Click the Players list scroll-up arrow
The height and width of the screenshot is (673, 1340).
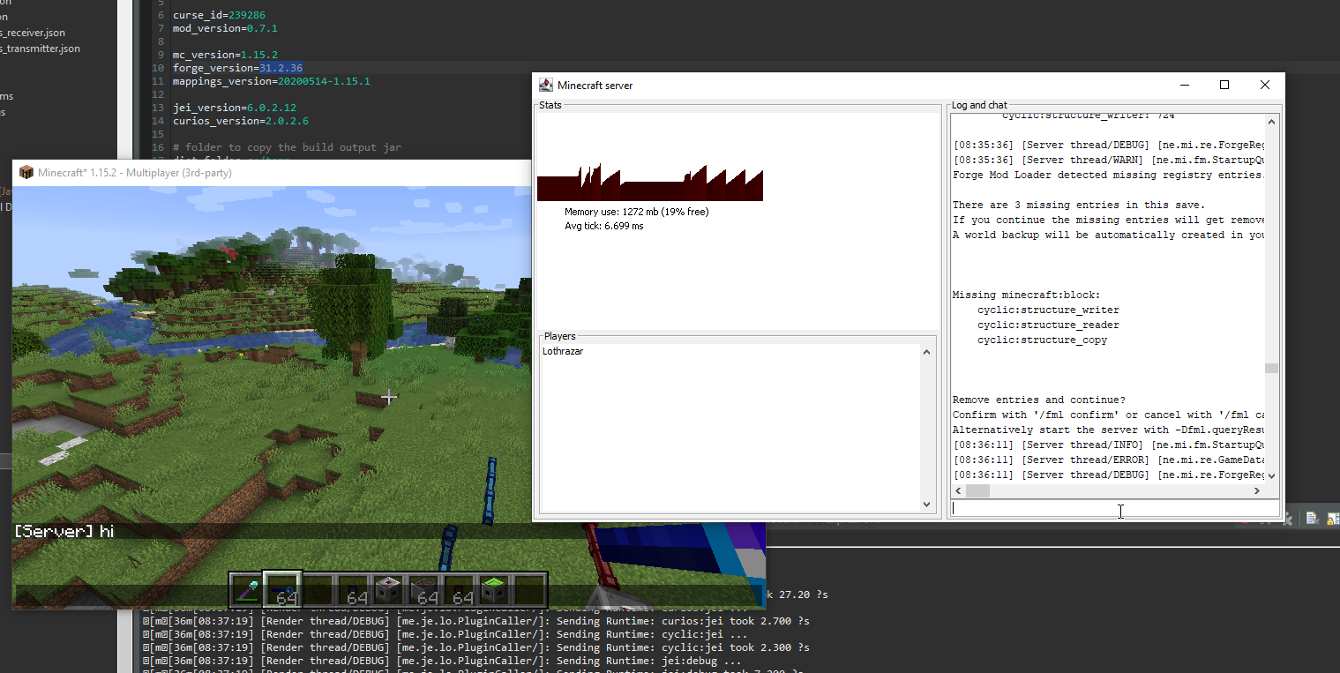(x=926, y=351)
